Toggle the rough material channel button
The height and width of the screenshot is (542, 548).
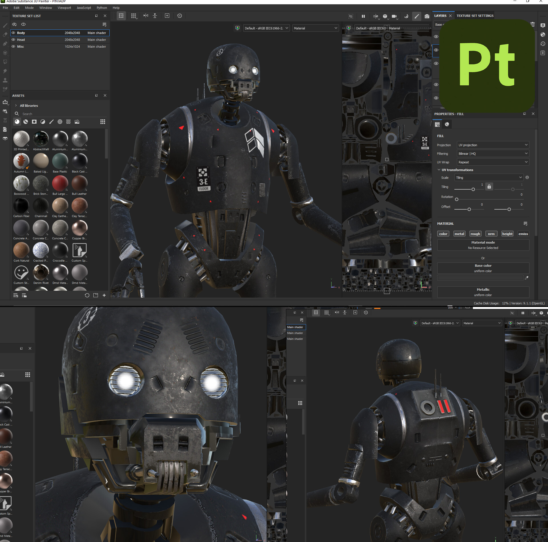coord(475,234)
